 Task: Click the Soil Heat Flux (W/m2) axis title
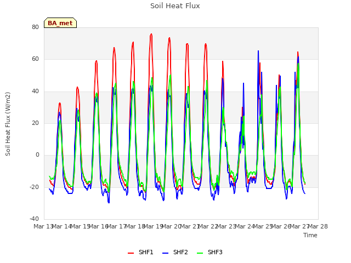8,124
